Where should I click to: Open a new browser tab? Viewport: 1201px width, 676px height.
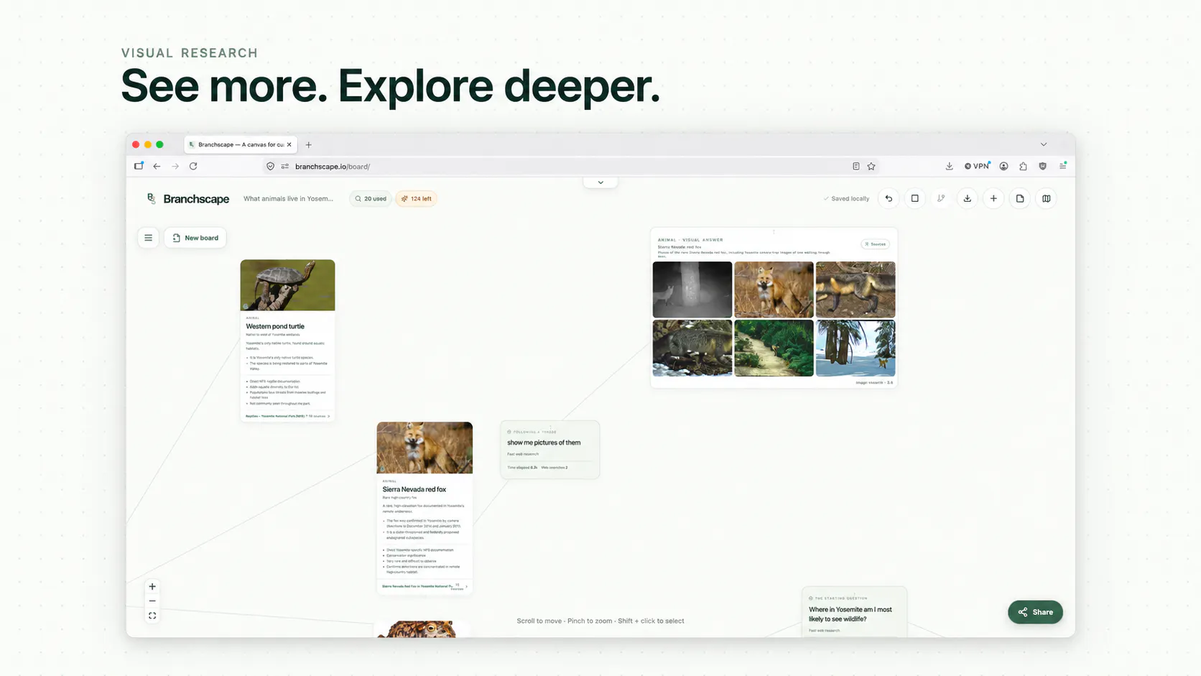click(x=309, y=144)
